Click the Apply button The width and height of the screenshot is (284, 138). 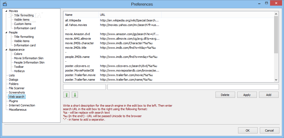coord(247,95)
